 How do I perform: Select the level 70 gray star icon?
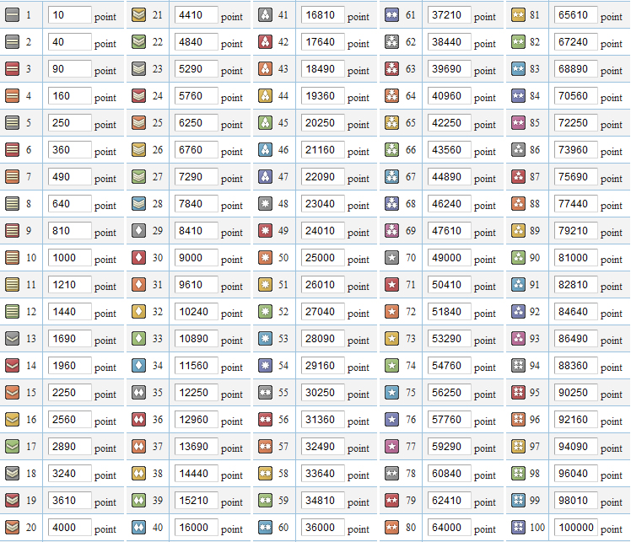(391, 258)
